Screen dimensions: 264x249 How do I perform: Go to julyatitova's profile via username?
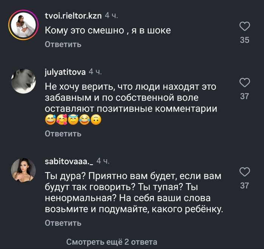[x=65, y=72]
